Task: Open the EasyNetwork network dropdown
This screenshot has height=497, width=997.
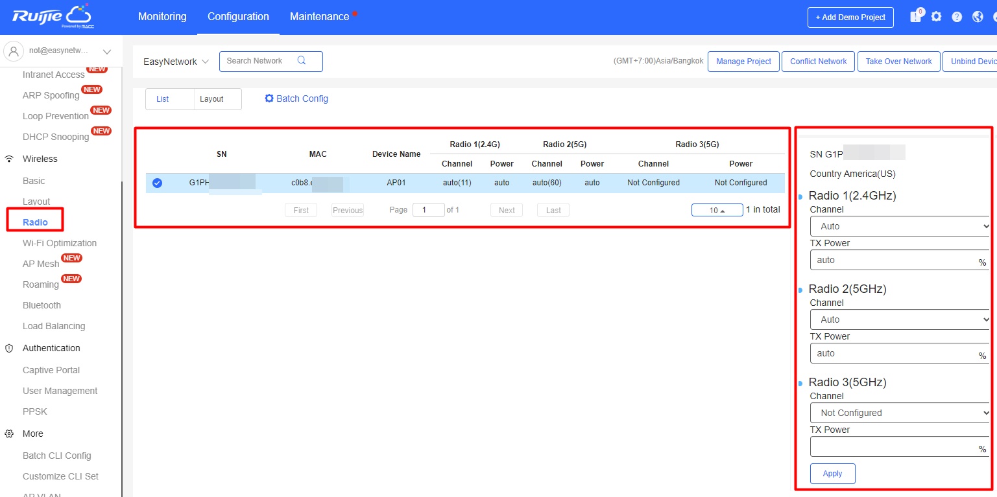Action: [176, 62]
